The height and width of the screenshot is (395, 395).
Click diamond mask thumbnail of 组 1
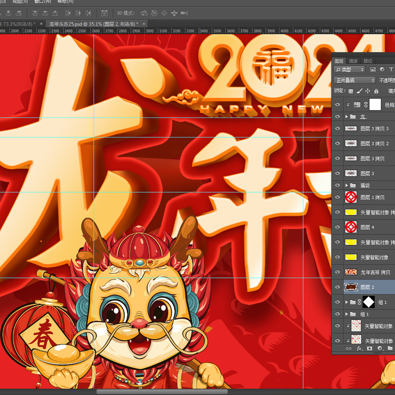[x=369, y=302]
